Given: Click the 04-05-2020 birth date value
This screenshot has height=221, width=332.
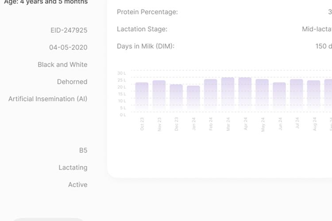Looking at the screenshot, I should pyautogui.click(x=68, y=47).
